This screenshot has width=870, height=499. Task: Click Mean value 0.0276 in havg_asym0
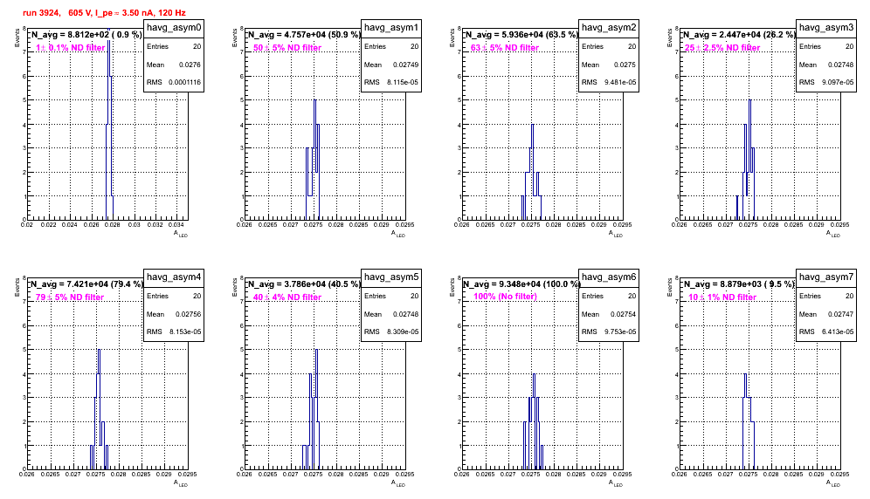pos(190,65)
